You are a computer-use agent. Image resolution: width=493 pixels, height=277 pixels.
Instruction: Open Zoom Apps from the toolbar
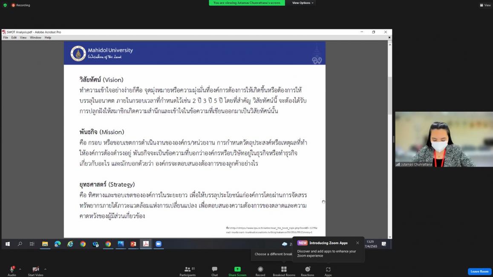(x=328, y=271)
